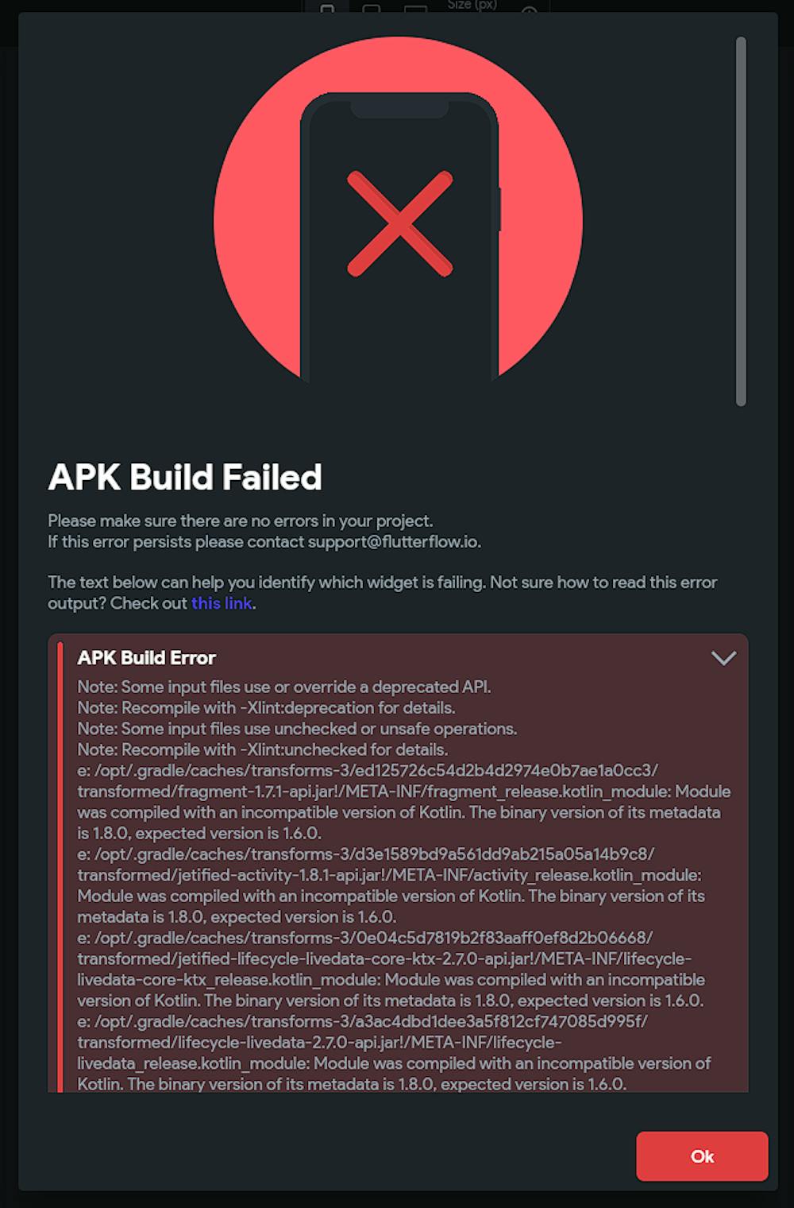Viewport: 794px width, 1208px height.
Task: Click the phone illustration's notch
Action: click(399, 106)
